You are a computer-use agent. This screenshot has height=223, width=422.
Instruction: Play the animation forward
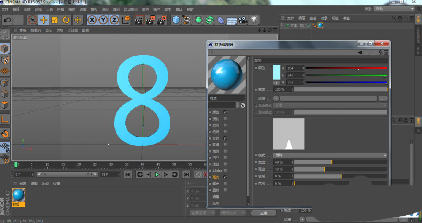pos(157,175)
